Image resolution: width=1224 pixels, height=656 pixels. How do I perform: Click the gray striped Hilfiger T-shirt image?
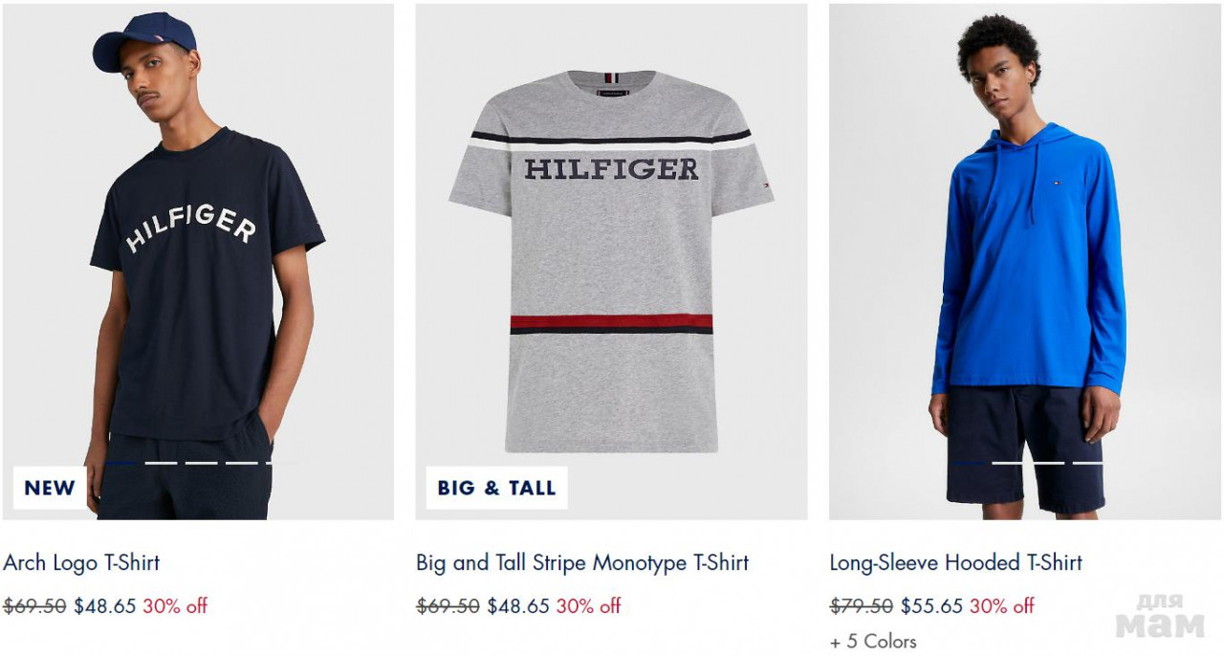point(611,261)
